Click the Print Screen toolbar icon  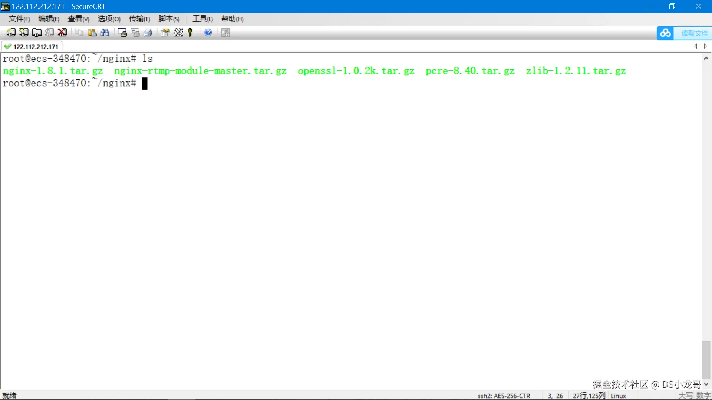click(122, 33)
